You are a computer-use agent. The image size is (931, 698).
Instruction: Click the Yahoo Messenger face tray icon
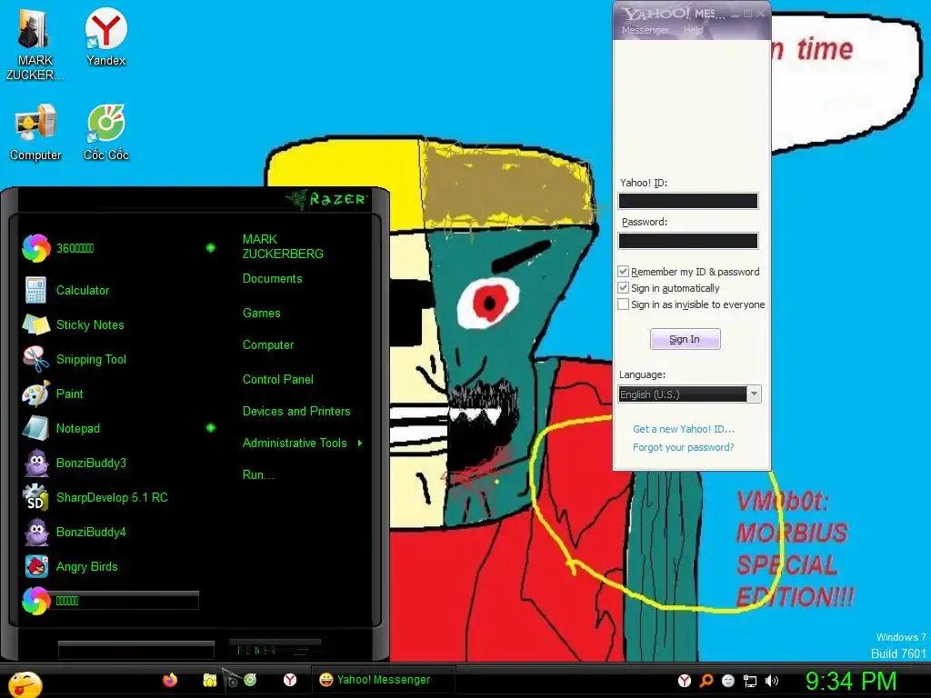728,681
